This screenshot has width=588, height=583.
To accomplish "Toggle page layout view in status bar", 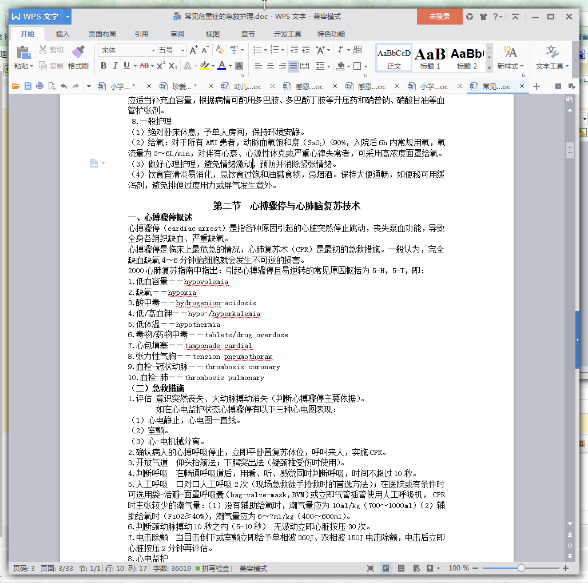I will click(386, 568).
